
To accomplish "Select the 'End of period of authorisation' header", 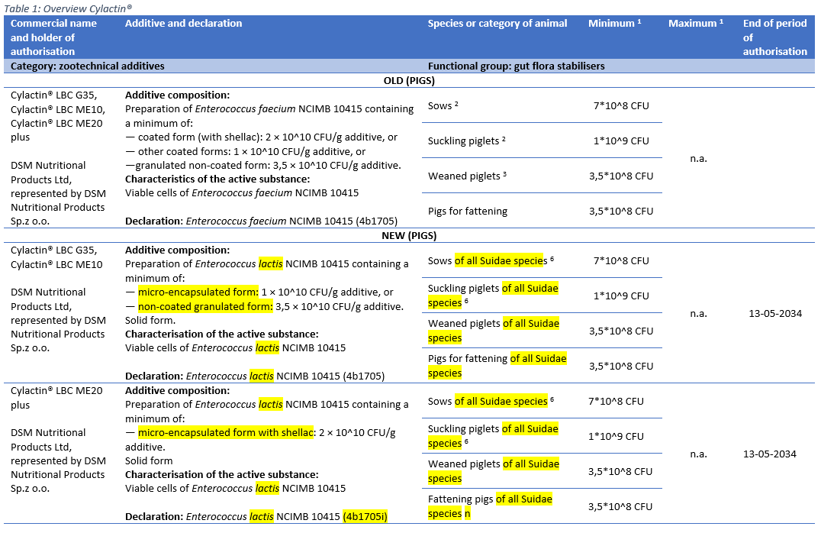I will pos(774,37).
